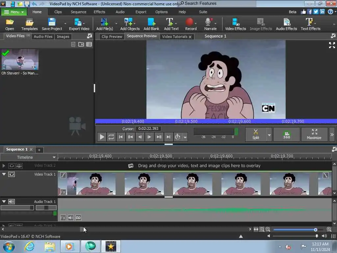337x253 pixels.
Task: Click the fullscreen preview icon at top right
Action: tap(332, 45)
